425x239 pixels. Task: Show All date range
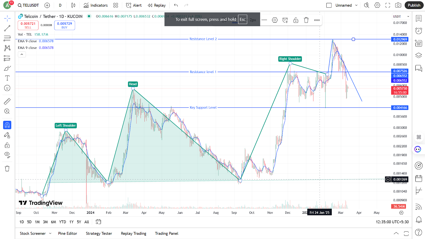click(x=87, y=222)
